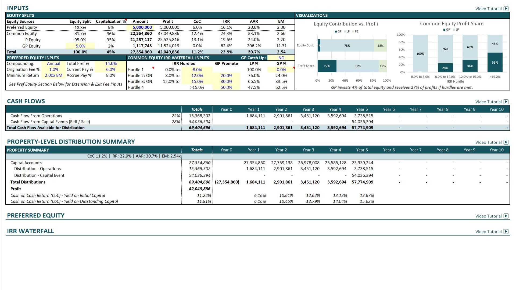Toggle the Hurdle 2: ON cell
The height and width of the screenshot is (290, 516).
click(x=140, y=76)
